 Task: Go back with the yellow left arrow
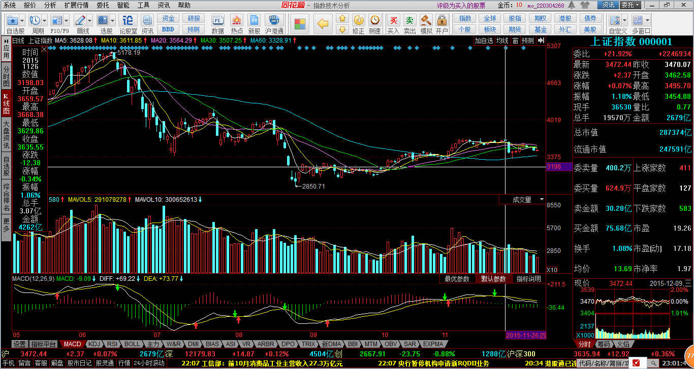pyautogui.click(x=324, y=23)
